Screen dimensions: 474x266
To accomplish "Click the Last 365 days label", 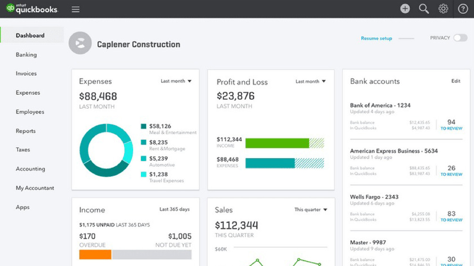I will pos(175,209).
